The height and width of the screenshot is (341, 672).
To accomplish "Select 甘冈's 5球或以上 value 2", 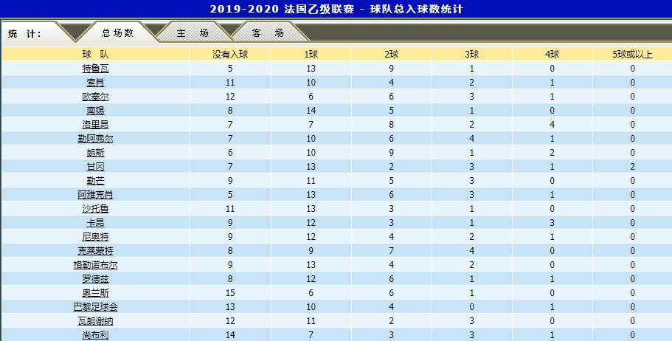I will click(x=632, y=167).
